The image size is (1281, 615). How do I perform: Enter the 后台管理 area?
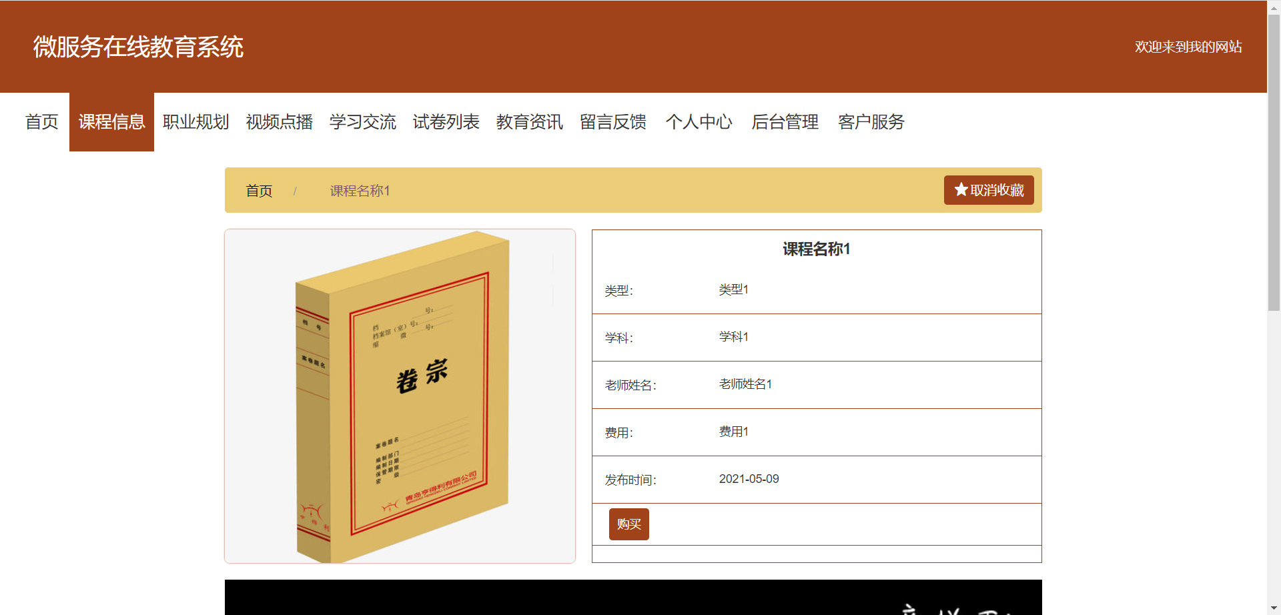(785, 122)
